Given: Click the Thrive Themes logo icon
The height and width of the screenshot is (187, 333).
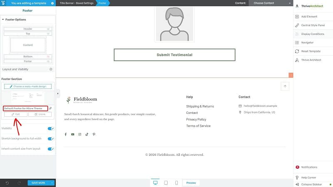Looking at the screenshot, I should pyautogui.click(x=3, y=3).
